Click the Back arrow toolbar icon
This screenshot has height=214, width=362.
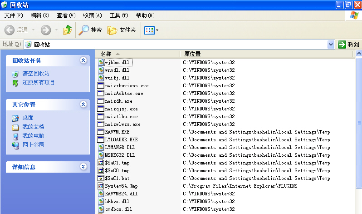[x=10, y=30]
